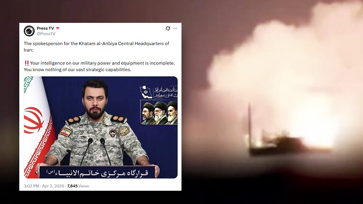
Task: Click the Iran map emblem above the portraits
Action: pyautogui.click(x=146, y=92)
